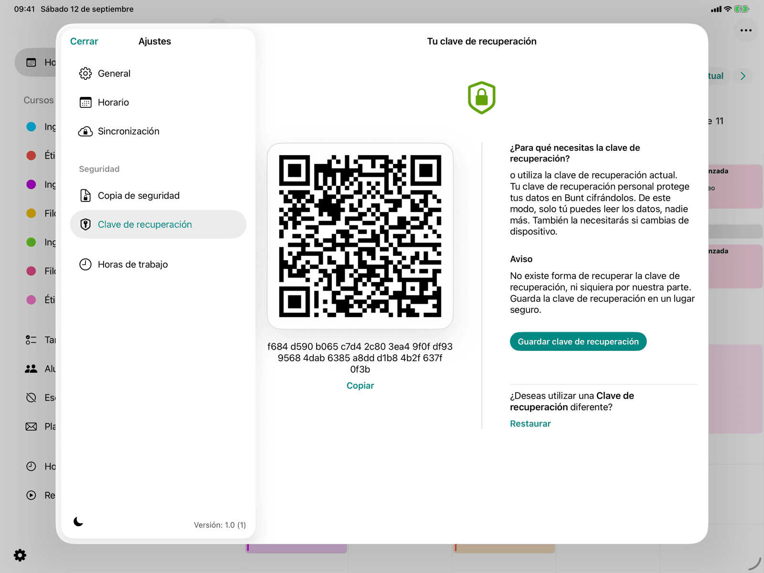Open Sincronización settings
Image resolution: width=764 pixels, height=573 pixels.
[158, 131]
